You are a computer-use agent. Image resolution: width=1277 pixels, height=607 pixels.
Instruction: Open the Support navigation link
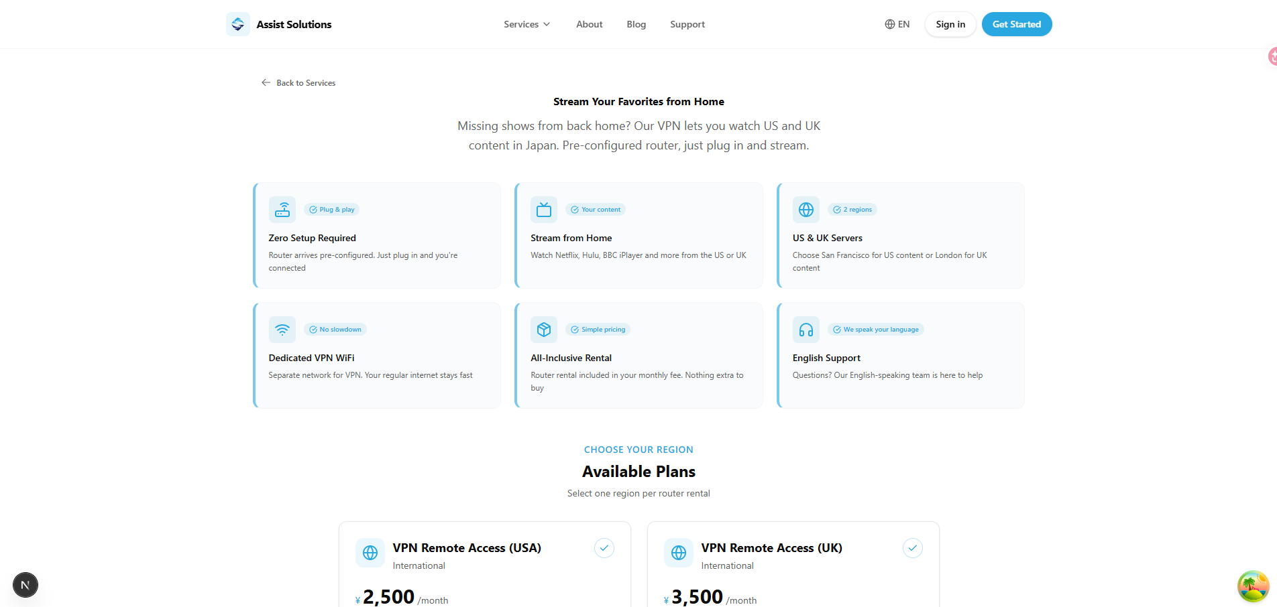(687, 24)
